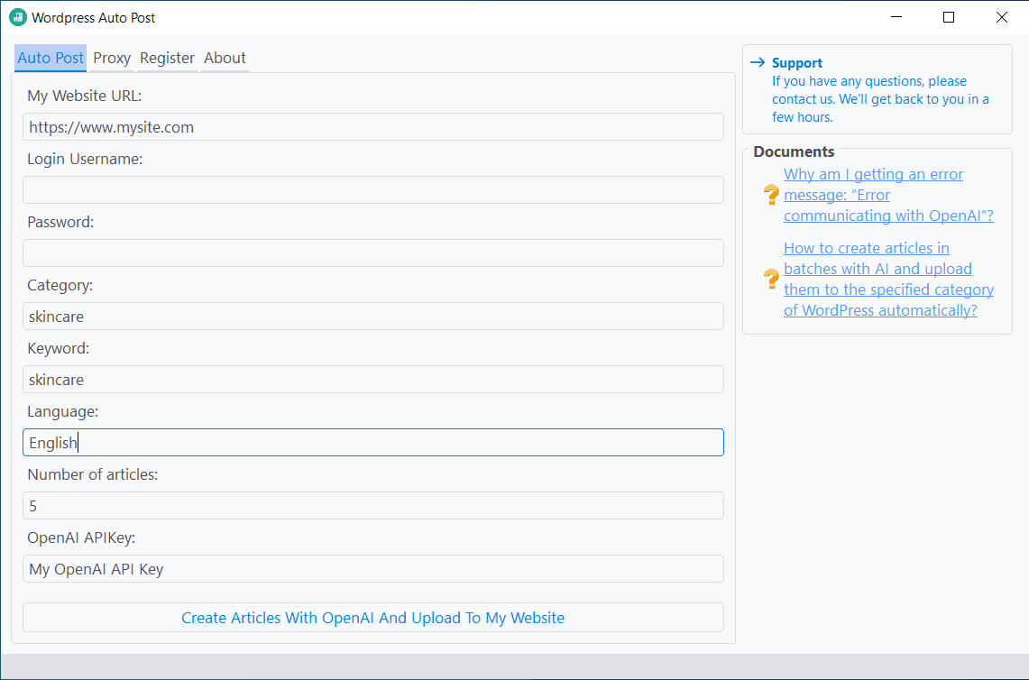This screenshot has width=1029, height=680.
Task: Click the My Website URL field
Action: [x=373, y=126]
